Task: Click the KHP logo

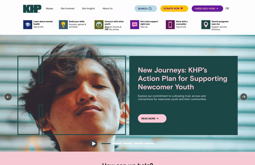Action: point(32,9)
